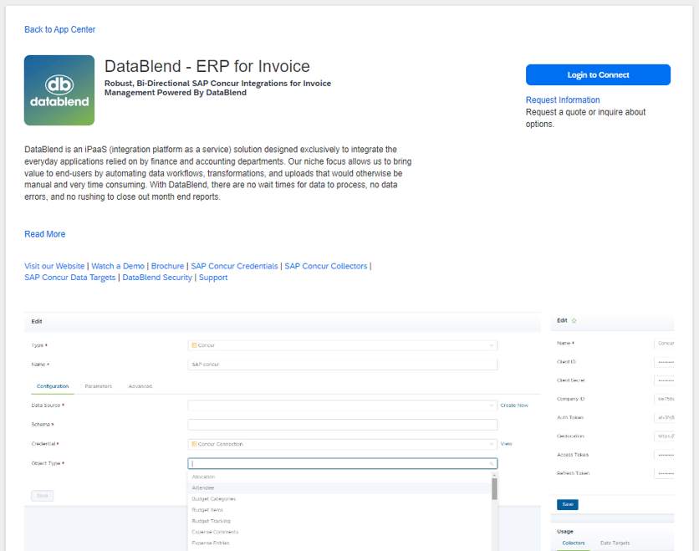Click the Geolocation field
Viewport: 699px width, 551px height.
pyautogui.click(x=664, y=436)
